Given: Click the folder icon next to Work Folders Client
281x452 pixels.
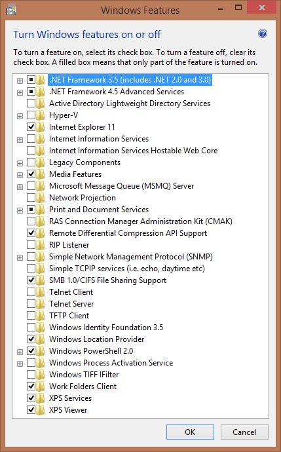Looking at the screenshot, I should point(41,386).
